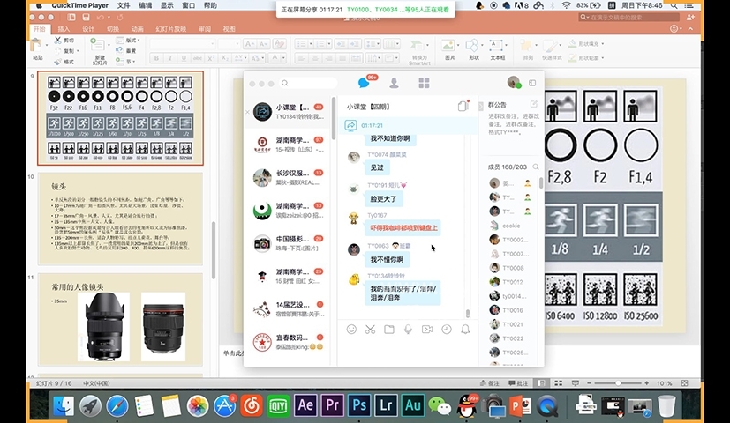The height and width of the screenshot is (423, 730).
Task: Open WeChat from the dock
Action: coord(440,405)
